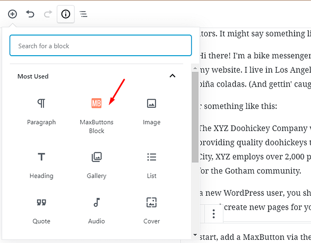Insert a Paragraph block

pos(41,111)
